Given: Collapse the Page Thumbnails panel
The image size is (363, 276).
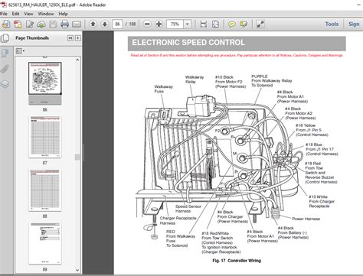Looking at the screenshot, I should click(x=70, y=38).
